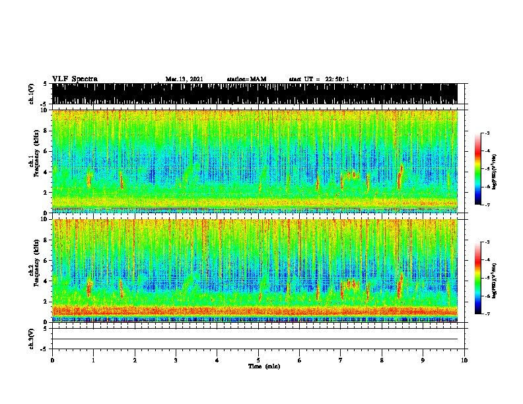Click the ch.1 spectrogram color scale bar
The width and height of the screenshot is (523, 404).
pos(478,169)
